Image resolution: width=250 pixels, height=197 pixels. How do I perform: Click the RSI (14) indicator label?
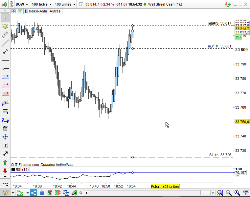point(22,170)
